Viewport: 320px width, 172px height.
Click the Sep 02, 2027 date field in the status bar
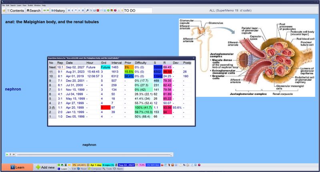[x=126, y=165]
